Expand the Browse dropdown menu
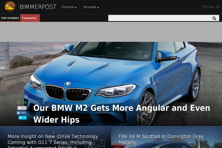This screenshot has height=148, width=222. (91, 7)
